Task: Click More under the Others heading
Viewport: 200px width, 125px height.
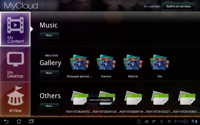Action: pyautogui.click(x=49, y=106)
